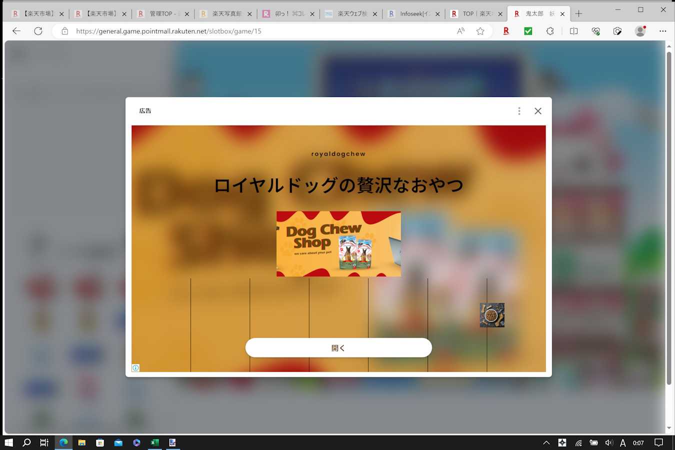Screen dimensions: 675x450
Task: Open the red Rakuten R extension
Action: pyautogui.click(x=506, y=31)
